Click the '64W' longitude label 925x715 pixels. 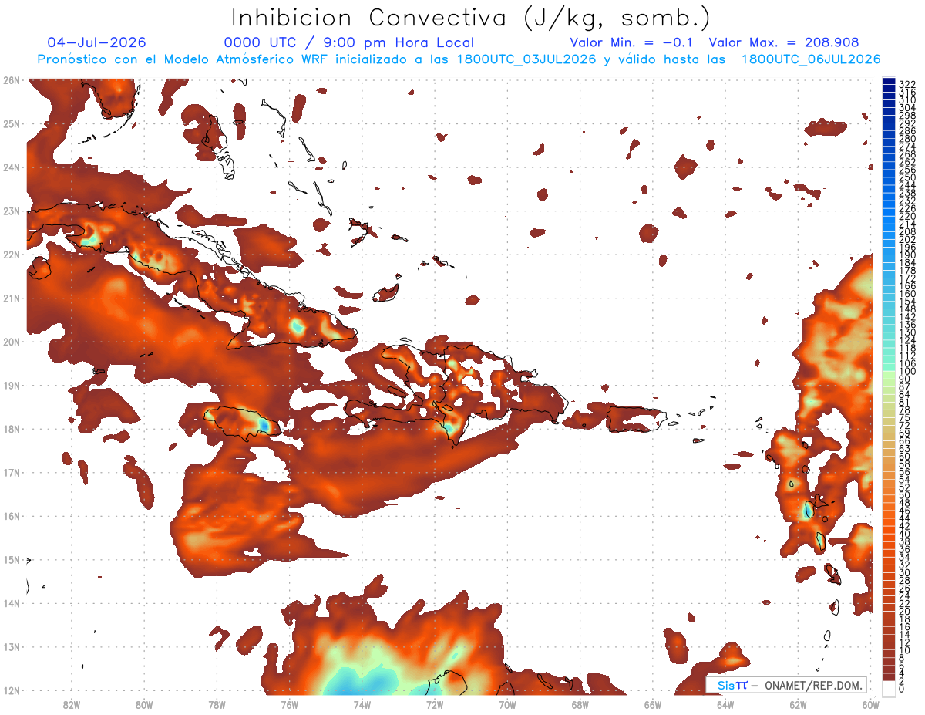pos(725,704)
